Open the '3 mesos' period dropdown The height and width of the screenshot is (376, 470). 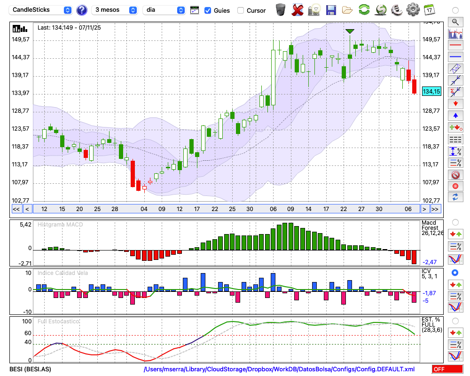point(115,10)
